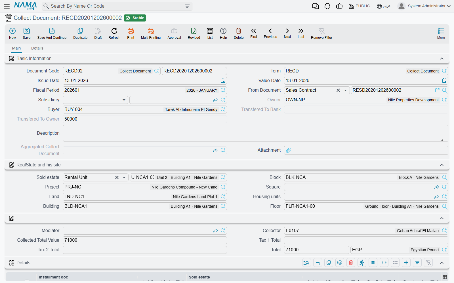Open the chat messages icon

(315, 6)
